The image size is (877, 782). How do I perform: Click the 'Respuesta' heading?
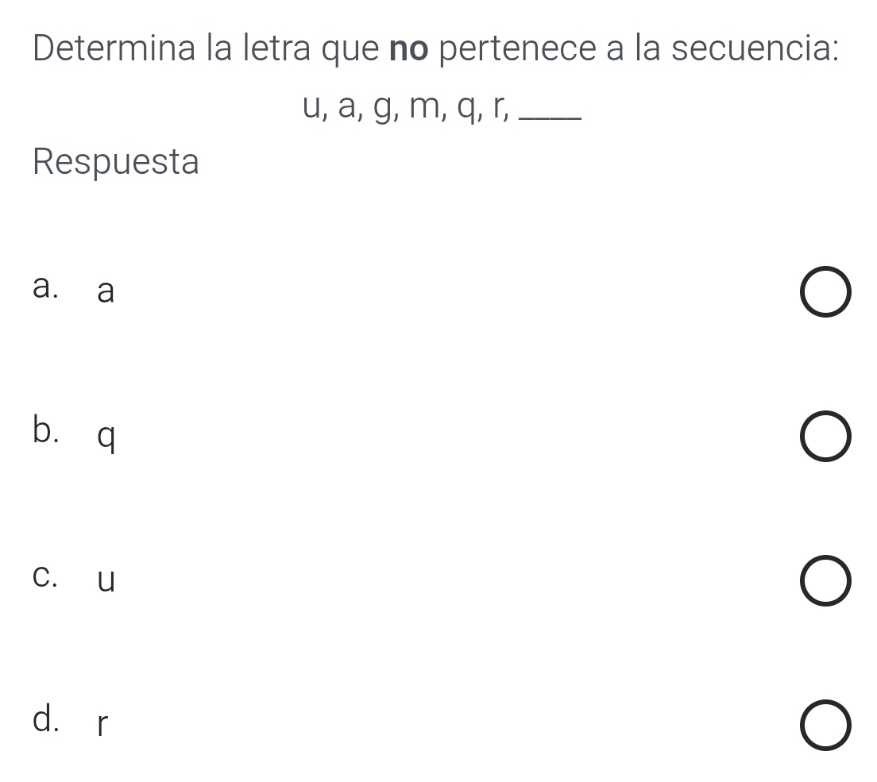point(116,163)
